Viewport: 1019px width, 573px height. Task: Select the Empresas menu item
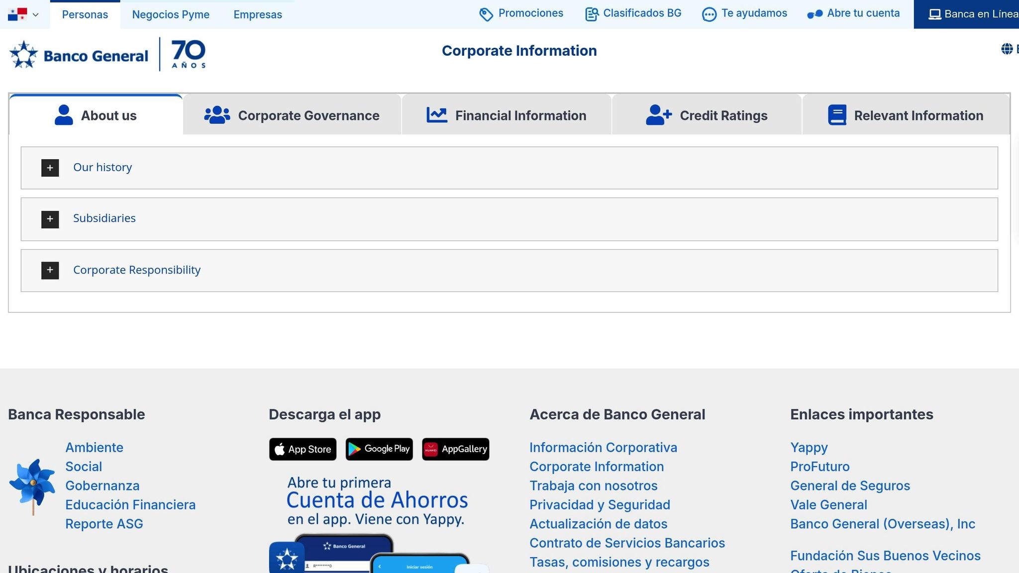(x=257, y=14)
